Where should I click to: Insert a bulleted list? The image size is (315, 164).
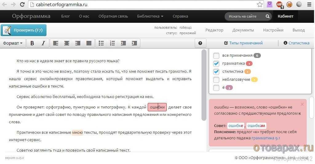point(101,43)
